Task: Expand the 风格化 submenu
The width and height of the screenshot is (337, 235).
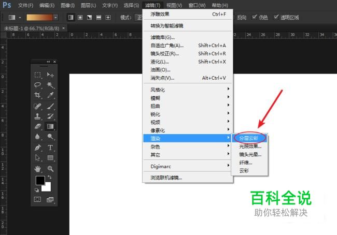Action: (187, 90)
